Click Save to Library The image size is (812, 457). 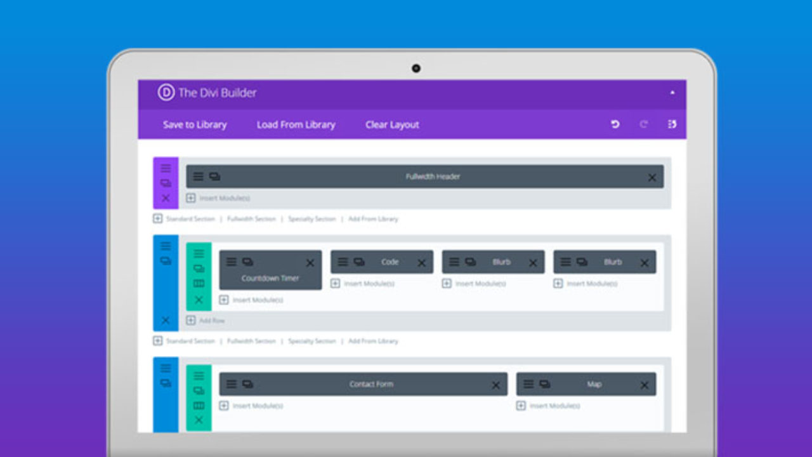pyautogui.click(x=195, y=124)
